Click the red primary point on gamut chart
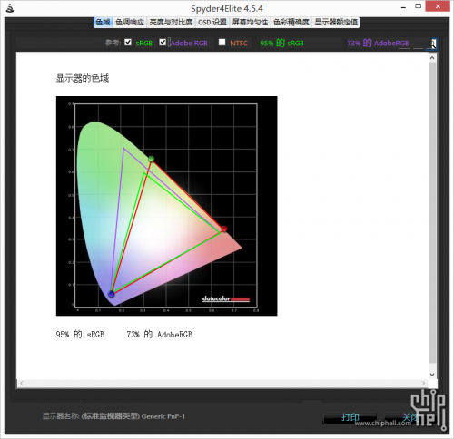Screen dimensions: 454x439 point(224,229)
